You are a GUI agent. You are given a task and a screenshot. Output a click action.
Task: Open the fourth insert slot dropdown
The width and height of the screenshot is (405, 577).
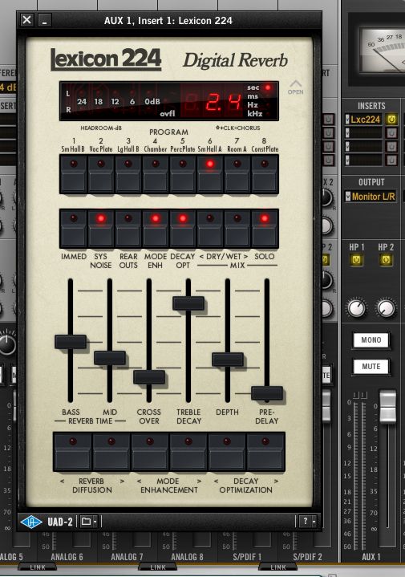tap(347, 160)
